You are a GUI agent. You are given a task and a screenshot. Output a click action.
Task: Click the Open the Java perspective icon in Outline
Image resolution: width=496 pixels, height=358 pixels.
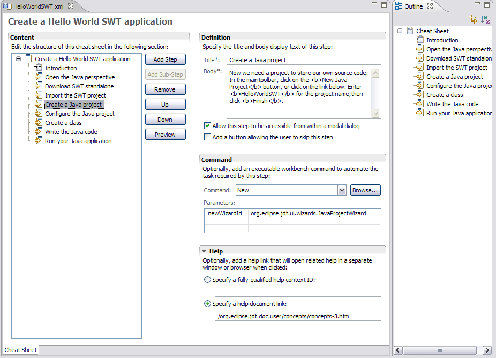[420, 49]
